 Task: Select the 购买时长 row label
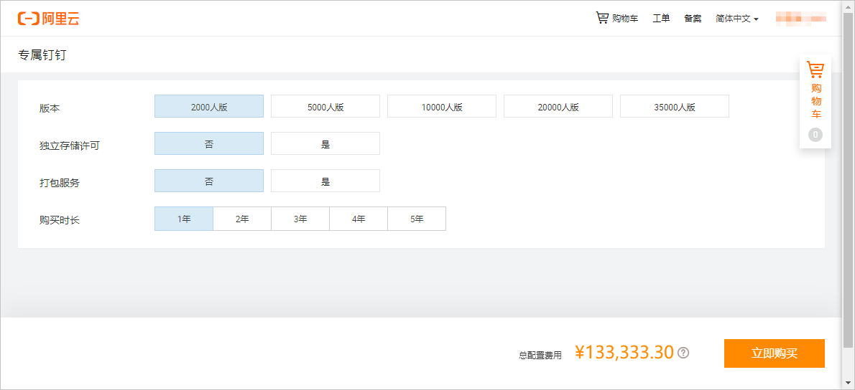60,221
